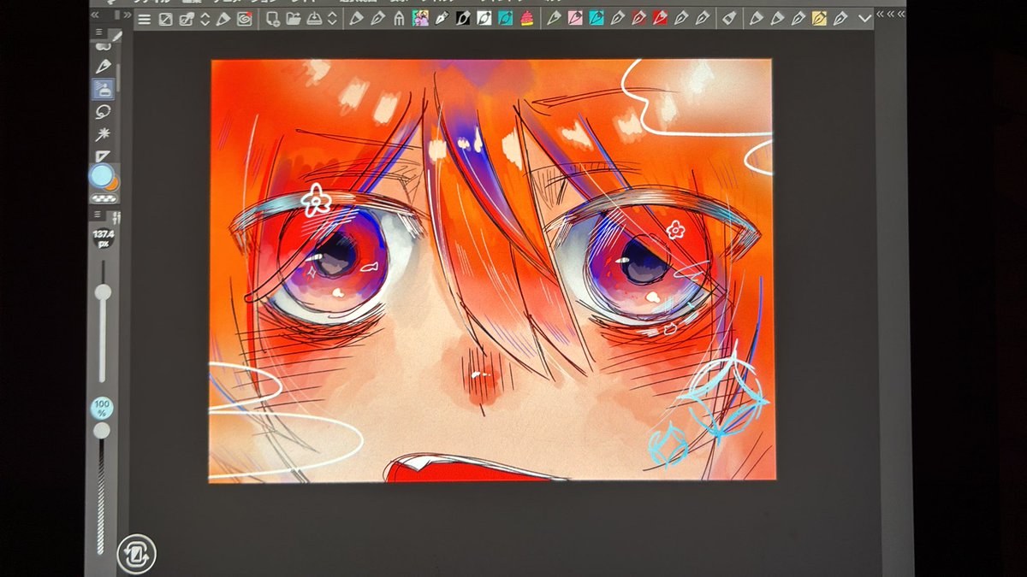Viewport: 1027px width, 577px height.
Task: Click the Clip Studio spiral icon
Action: [x=244, y=19]
